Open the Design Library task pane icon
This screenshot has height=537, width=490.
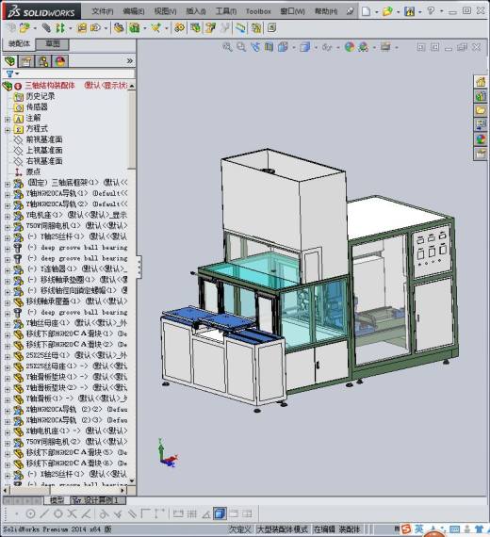click(481, 96)
